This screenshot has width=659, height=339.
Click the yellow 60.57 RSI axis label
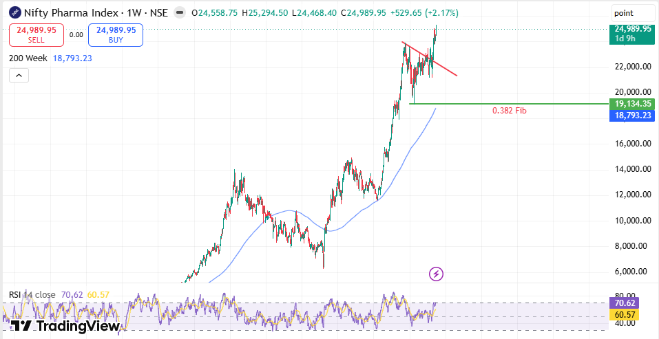(x=624, y=314)
